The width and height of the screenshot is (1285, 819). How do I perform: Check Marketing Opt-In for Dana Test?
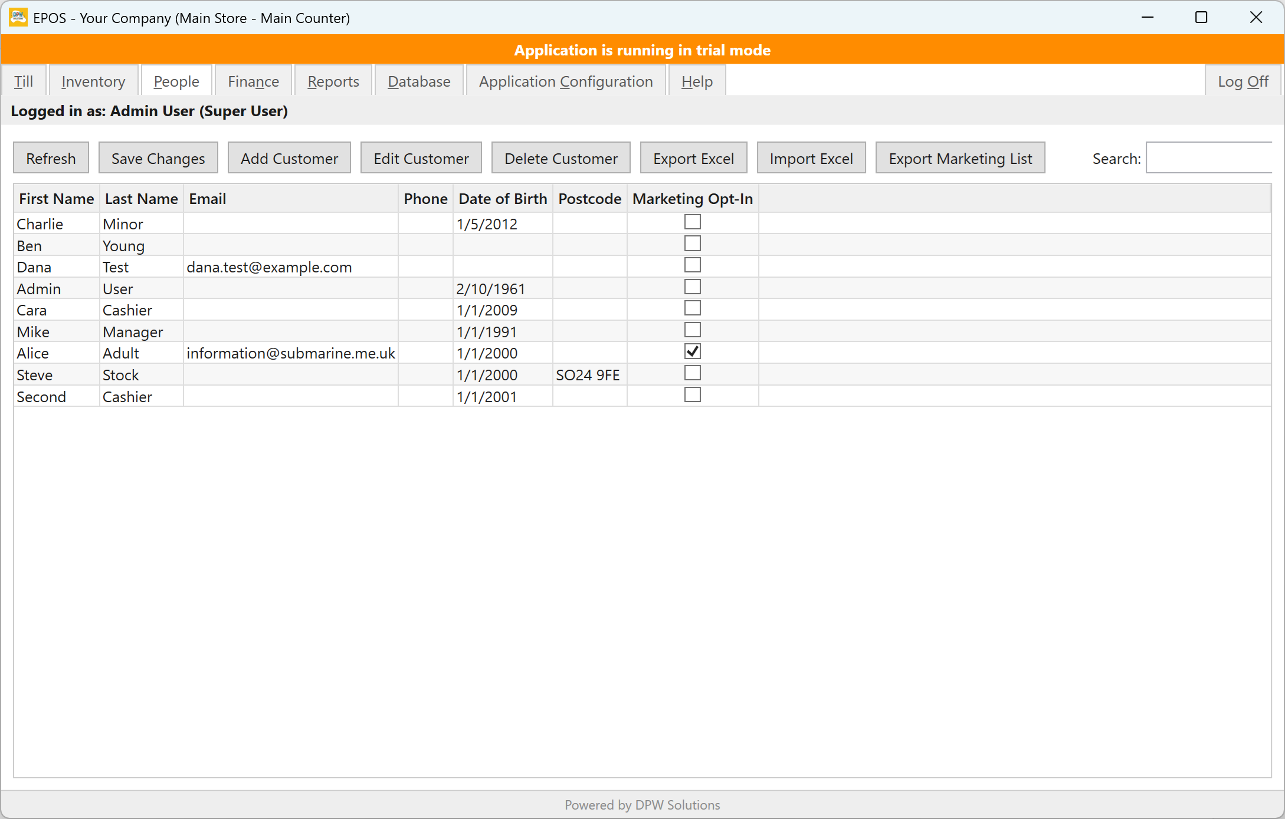coord(692,265)
